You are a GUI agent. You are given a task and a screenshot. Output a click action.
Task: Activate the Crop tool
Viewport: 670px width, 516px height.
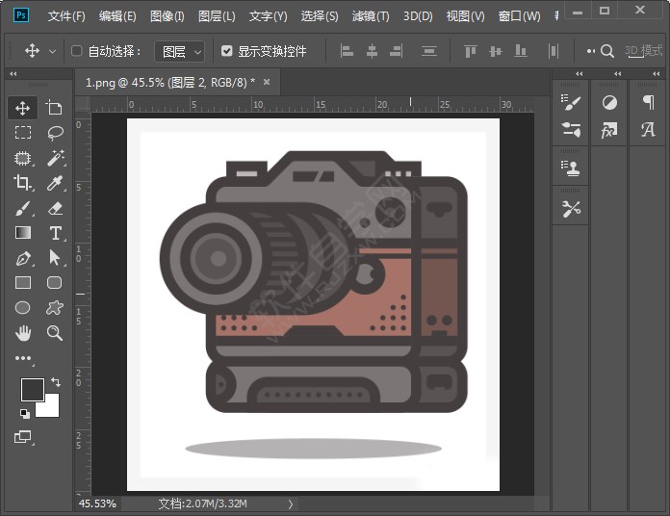pos(23,183)
